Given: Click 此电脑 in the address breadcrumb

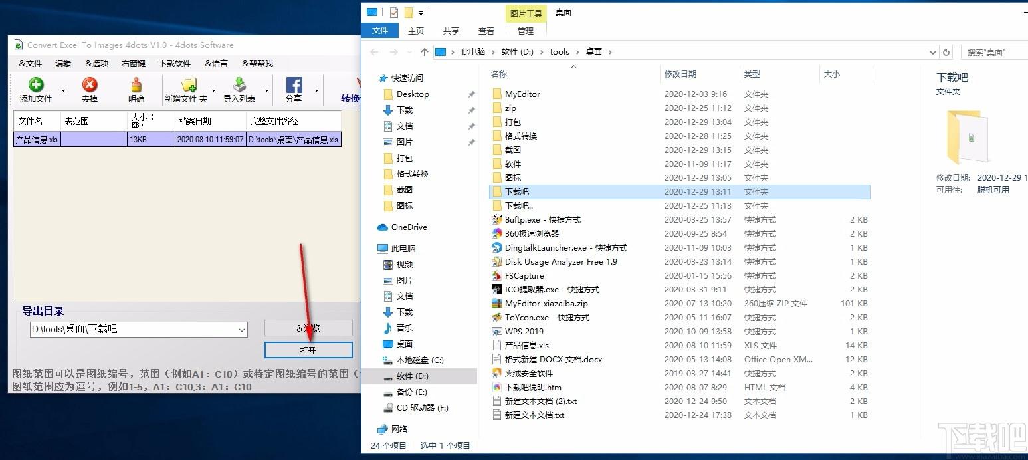Looking at the screenshot, I should click(473, 52).
